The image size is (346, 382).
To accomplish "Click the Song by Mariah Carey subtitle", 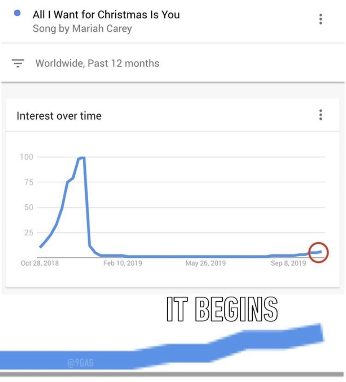I will (x=82, y=28).
